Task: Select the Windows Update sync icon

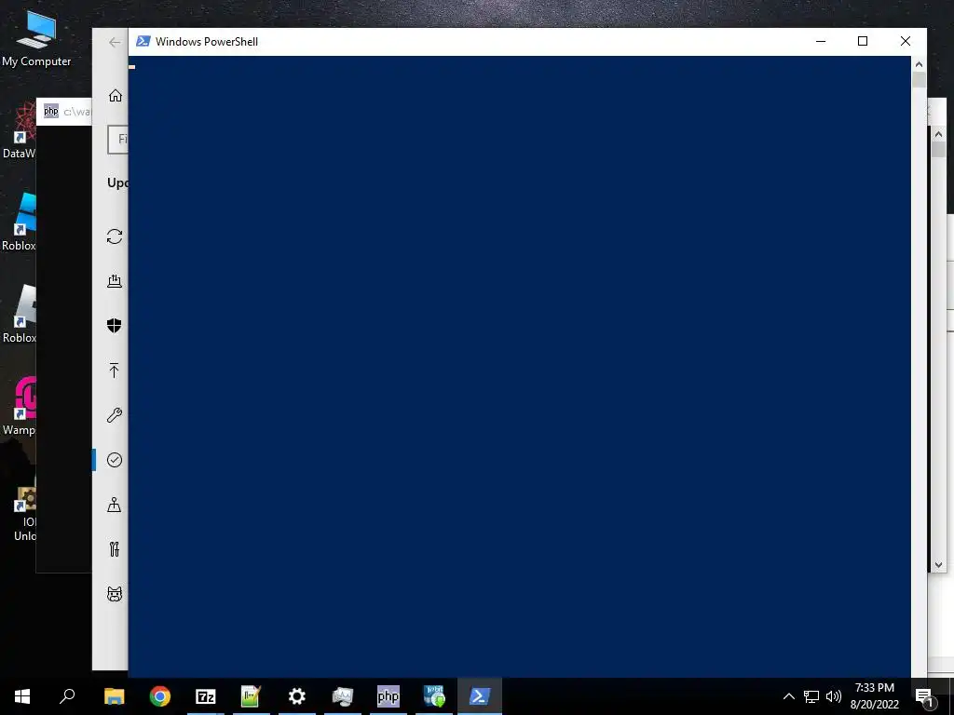Action: 115,236
